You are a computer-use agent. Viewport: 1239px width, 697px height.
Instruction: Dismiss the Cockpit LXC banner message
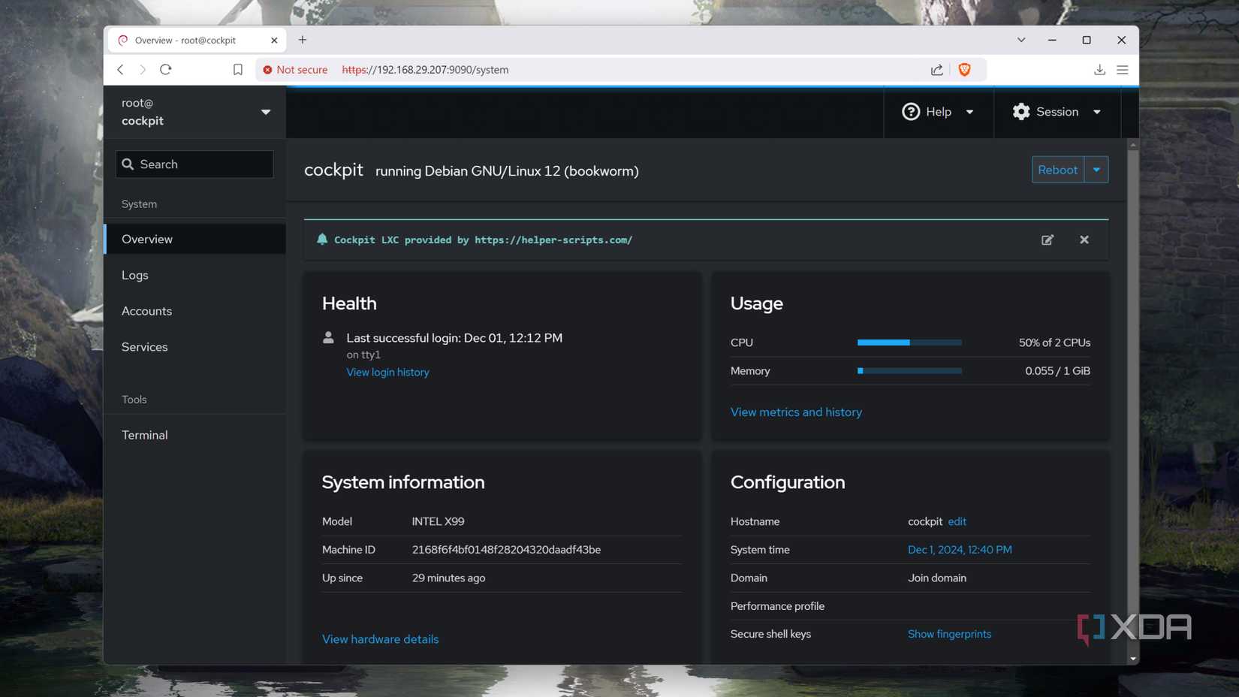point(1084,240)
